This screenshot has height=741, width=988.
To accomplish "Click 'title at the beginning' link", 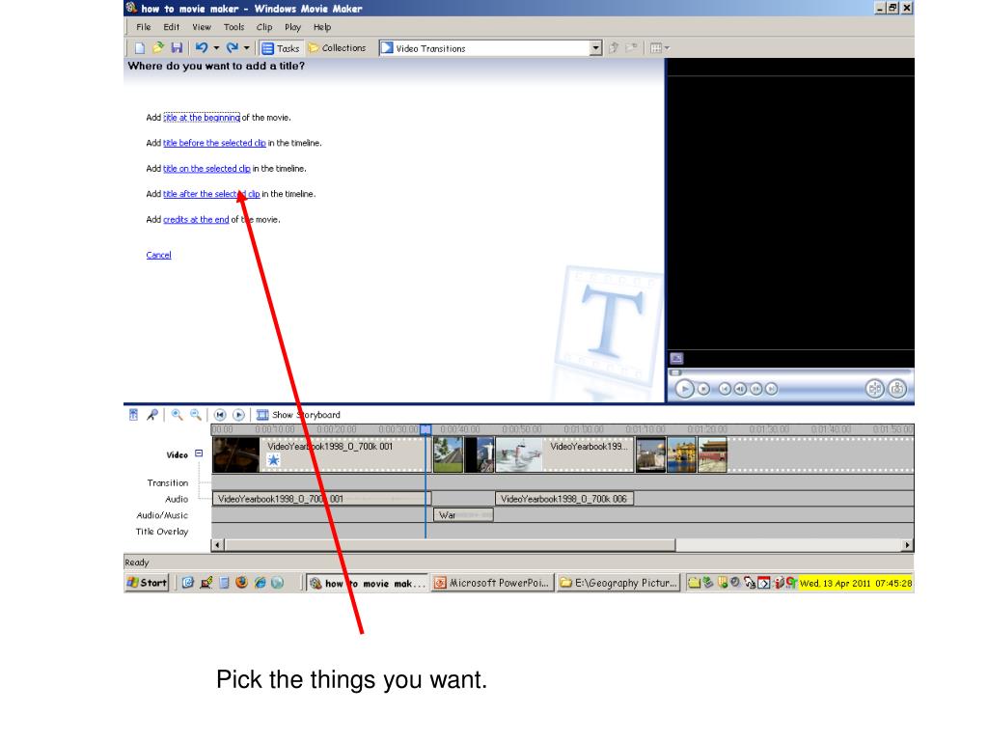I will click(x=202, y=117).
